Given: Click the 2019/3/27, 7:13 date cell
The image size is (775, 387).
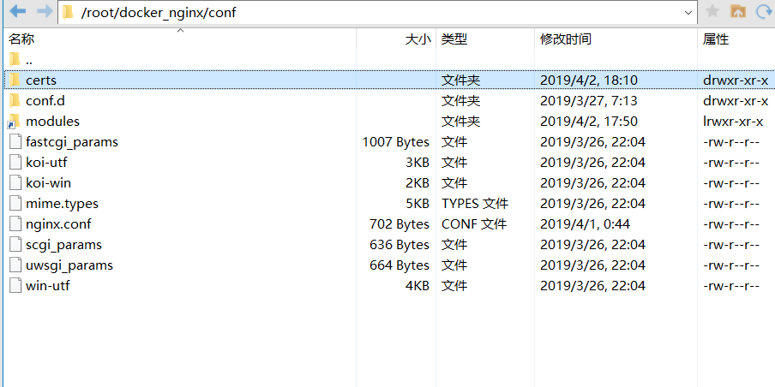Looking at the screenshot, I should pos(589,101).
